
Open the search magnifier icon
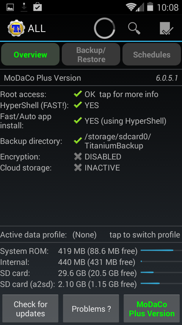(134, 29)
